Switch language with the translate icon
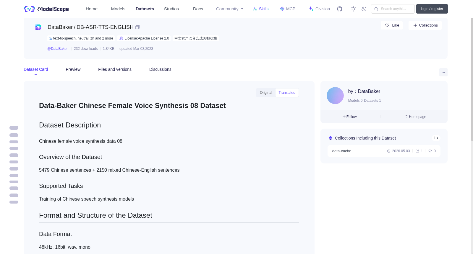 click(364, 9)
